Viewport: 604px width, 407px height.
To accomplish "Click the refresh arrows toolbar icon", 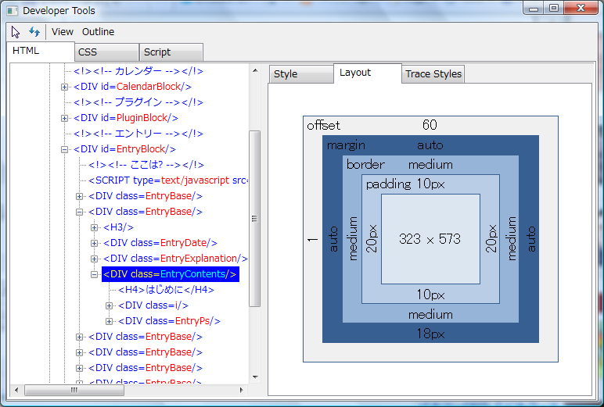I will pyautogui.click(x=34, y=32).
